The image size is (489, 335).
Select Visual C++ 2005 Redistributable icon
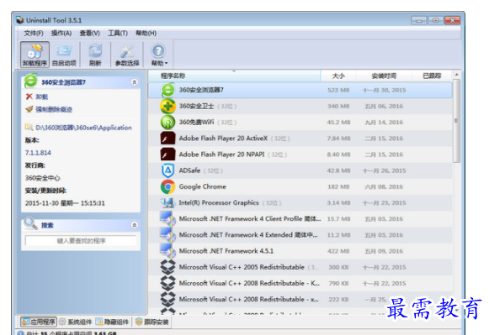pos(167,267)
